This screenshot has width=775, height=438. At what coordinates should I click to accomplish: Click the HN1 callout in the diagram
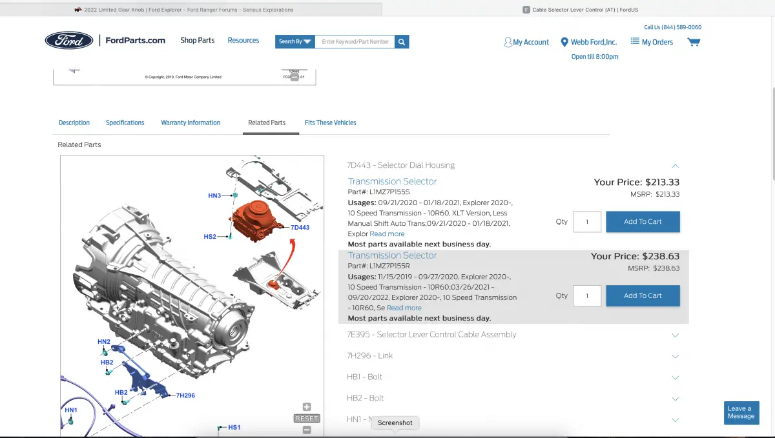tap(71, 410)
